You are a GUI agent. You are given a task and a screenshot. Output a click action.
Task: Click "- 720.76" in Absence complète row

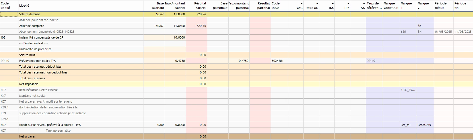[x=200, y=26]
